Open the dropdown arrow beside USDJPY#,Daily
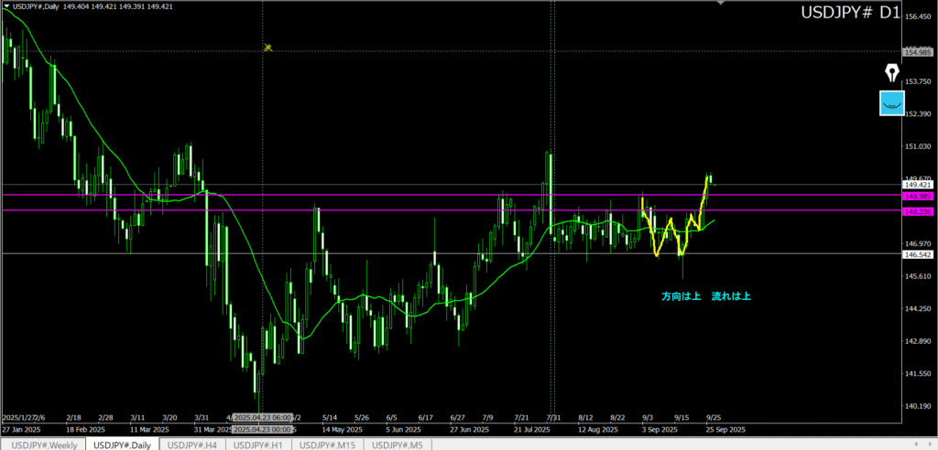 tap(6, 7)
